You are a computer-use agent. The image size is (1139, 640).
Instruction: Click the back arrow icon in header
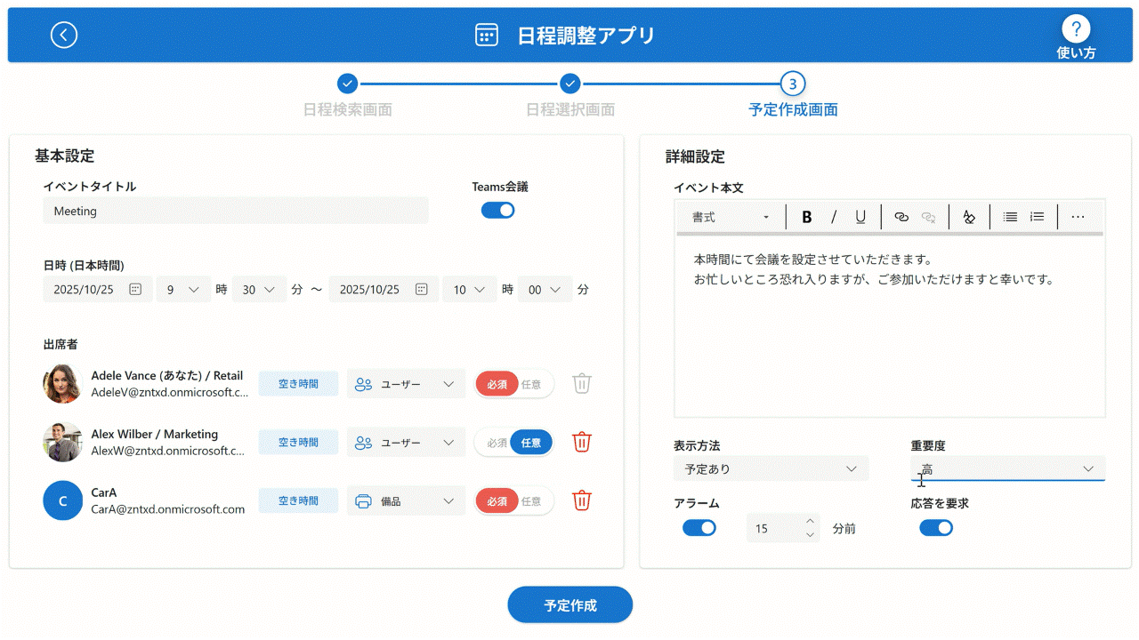pyautogui.click(x=64, y=35)
